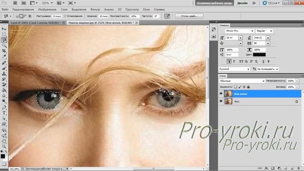The image size is (304, 171).
Task: Toggle lock image pixels brush icon
Action: pyautogui.click(x=239, y=87)
